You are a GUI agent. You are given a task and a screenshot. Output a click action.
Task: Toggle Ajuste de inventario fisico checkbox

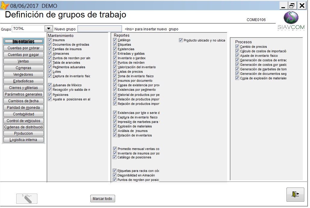coord(237,56)
